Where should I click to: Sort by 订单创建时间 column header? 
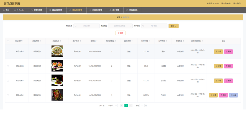point(203,41)
